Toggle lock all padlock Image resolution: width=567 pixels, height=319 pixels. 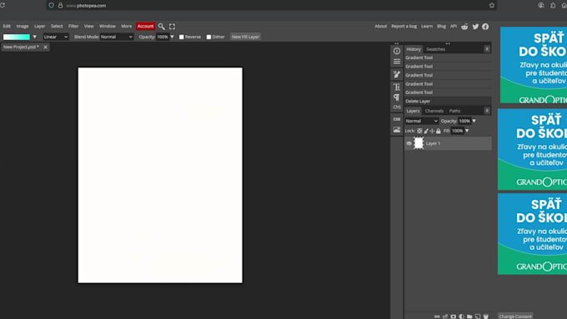[x=439, y=131]
